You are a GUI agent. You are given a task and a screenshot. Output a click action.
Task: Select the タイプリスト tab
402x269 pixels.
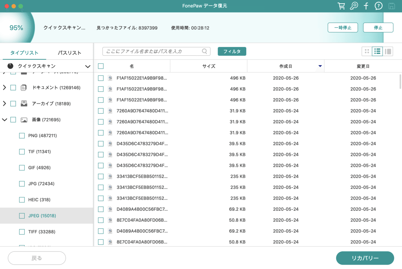24,53
